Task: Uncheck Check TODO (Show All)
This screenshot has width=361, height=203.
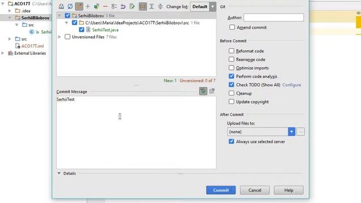Action: [x=231, y=85]
